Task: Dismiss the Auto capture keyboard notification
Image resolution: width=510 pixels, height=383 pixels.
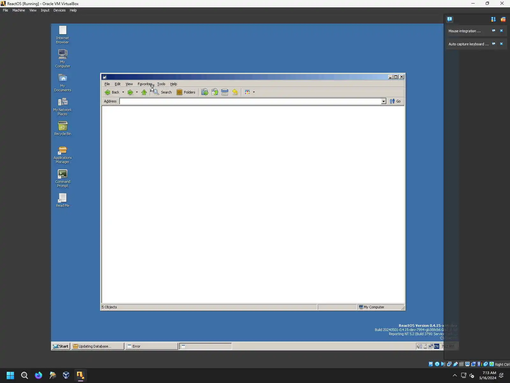Action: click(x=501, y=44)
